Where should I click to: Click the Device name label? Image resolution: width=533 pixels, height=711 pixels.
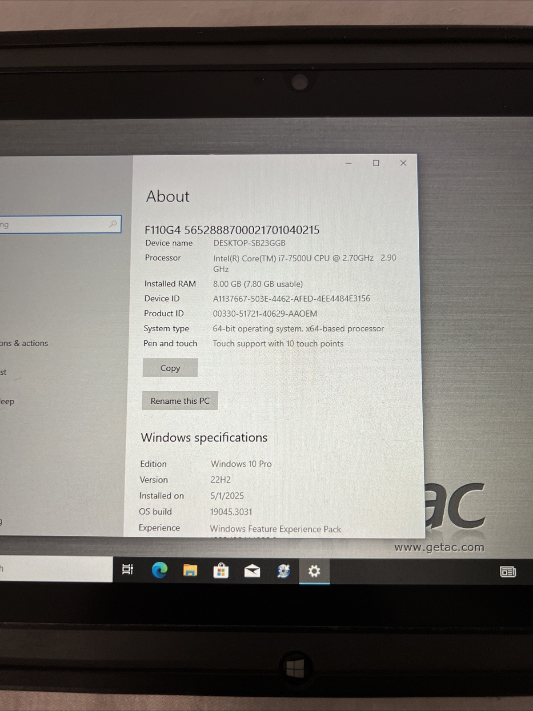(169, 243)
